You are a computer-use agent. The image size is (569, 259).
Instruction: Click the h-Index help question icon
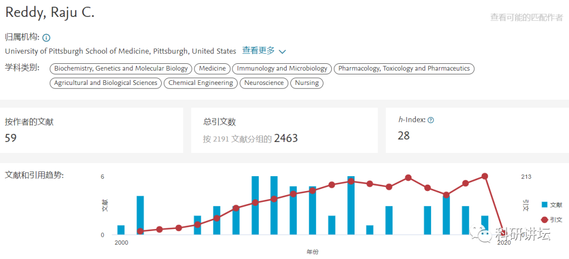pos(430,120)
